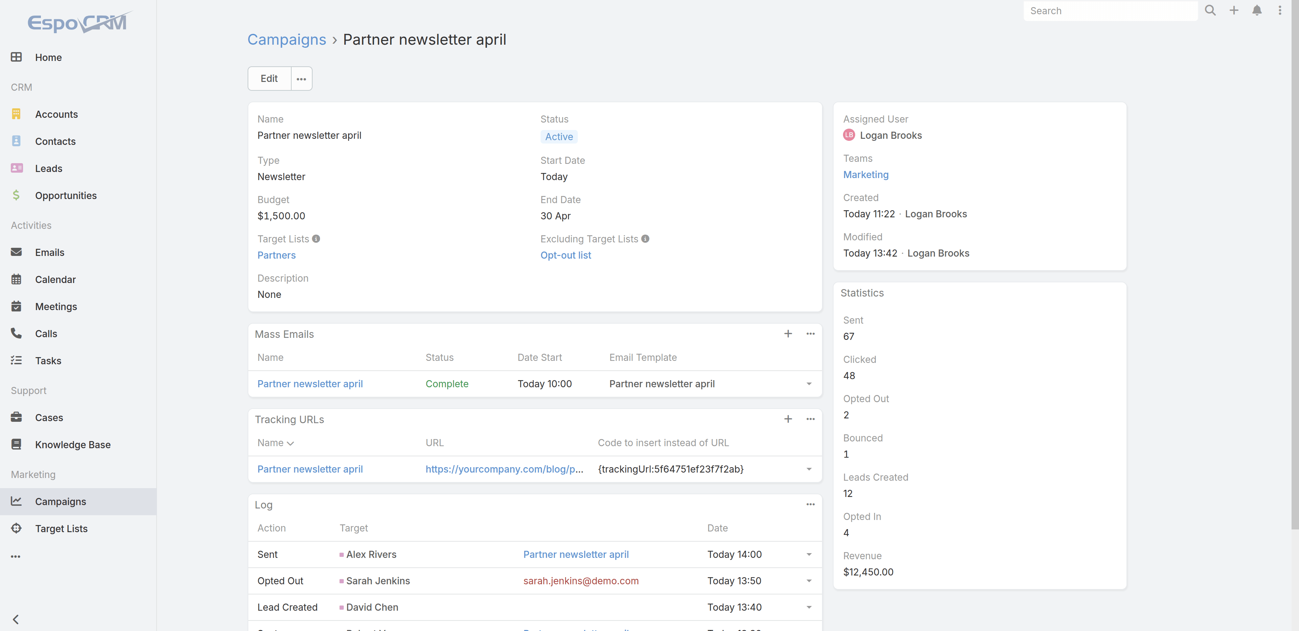Expand row menu for David Chen log

pos(809,607)
